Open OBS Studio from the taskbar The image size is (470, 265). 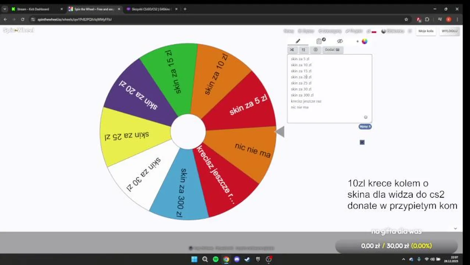click(x=269, y=259)
